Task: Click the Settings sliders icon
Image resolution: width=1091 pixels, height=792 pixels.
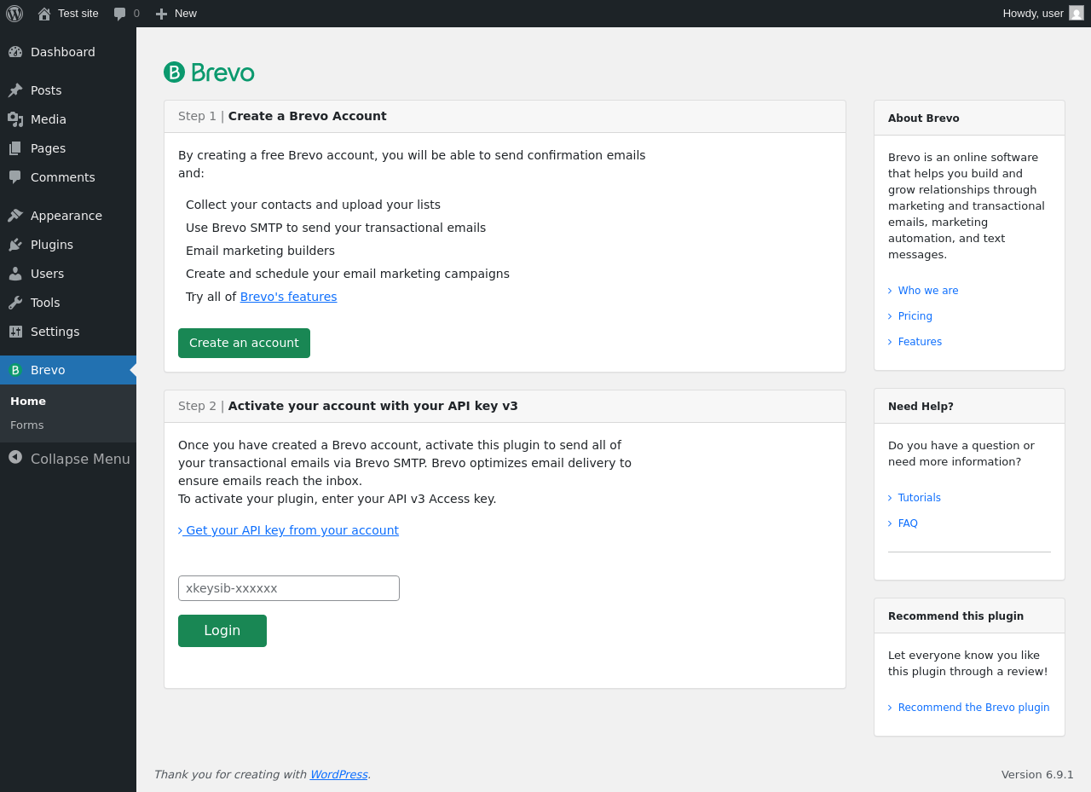Action: point(15,332)
